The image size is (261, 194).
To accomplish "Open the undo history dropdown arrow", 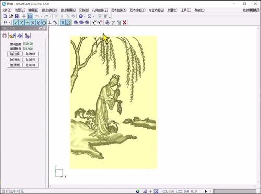I will pyautogui.click(x=41, y=16).
